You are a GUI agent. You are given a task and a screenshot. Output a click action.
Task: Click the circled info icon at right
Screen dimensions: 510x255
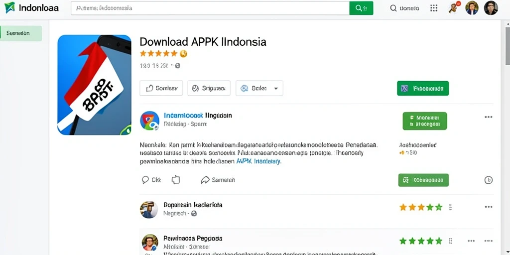coord(489,180)
